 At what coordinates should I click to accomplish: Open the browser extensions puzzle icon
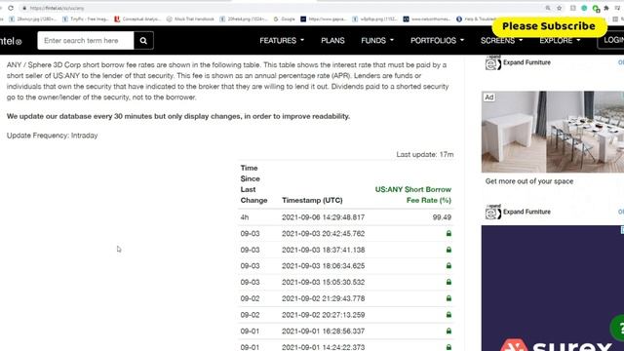click(606, 8)
